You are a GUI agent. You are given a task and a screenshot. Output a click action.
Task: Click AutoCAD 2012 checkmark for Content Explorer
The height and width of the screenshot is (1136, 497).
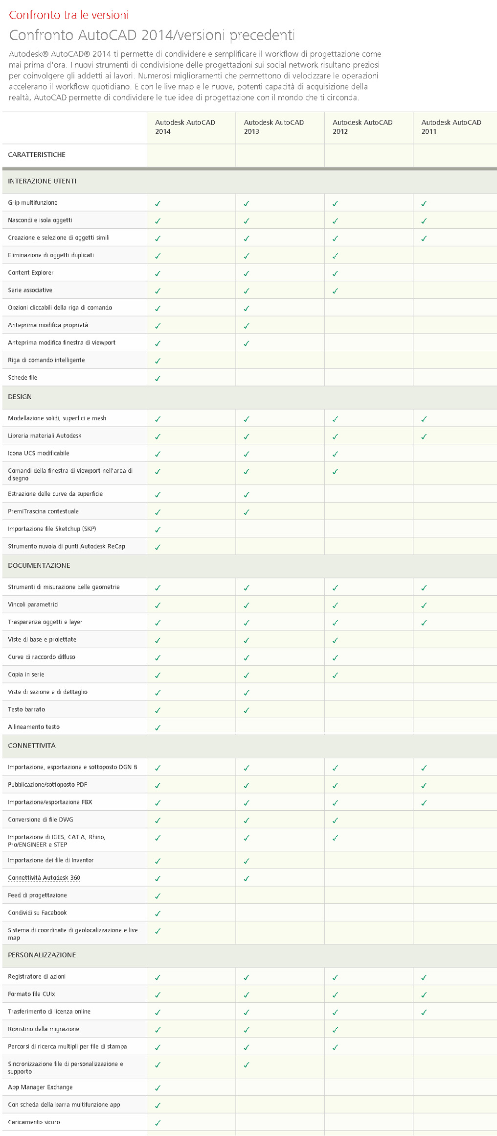[335, 273]
